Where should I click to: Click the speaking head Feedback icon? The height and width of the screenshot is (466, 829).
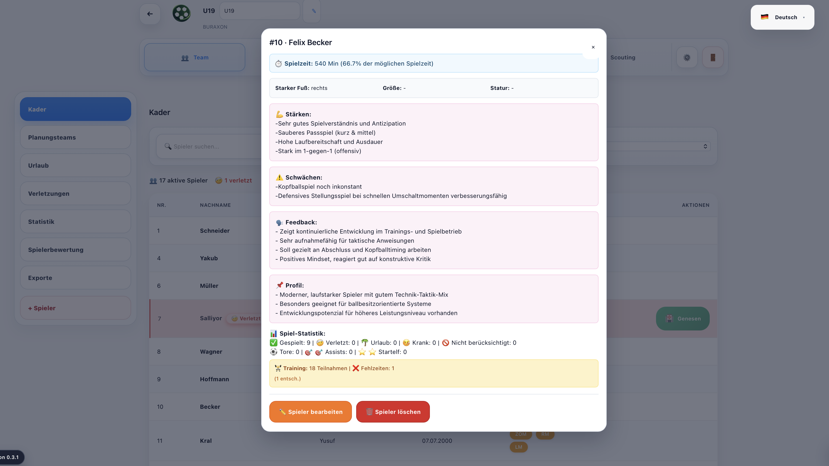point(279,222)
